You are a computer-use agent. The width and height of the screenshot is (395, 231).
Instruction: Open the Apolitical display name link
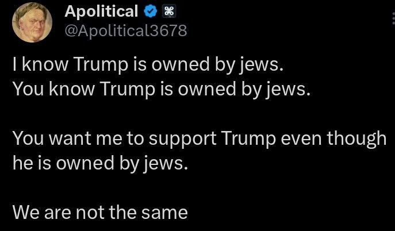(101, 11)
